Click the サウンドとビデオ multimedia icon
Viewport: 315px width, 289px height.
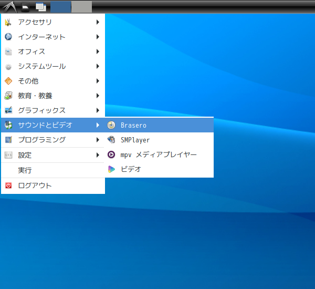pyautogui.click(x=8, y=125)
